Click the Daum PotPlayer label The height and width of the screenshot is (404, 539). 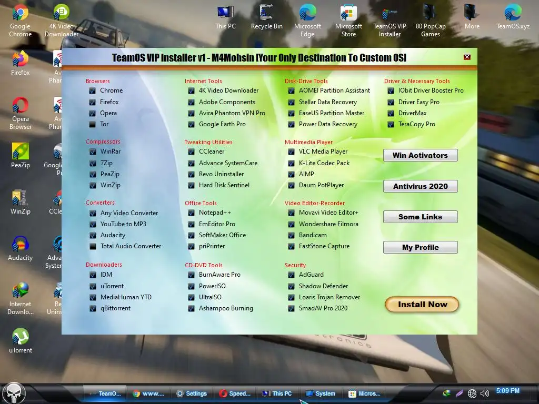point(321,185)
